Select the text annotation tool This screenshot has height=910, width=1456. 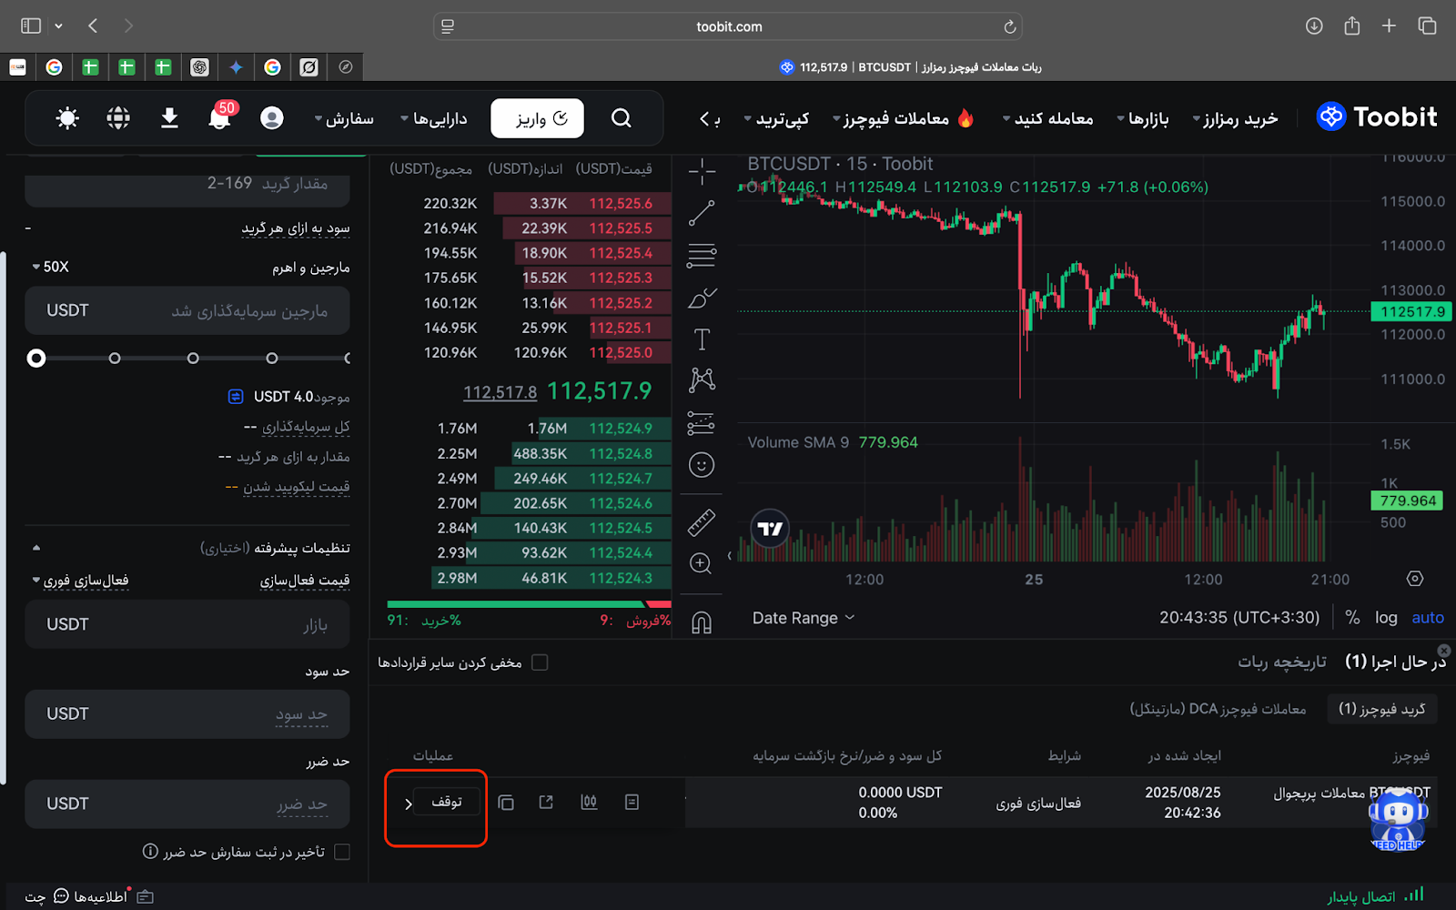pyautogui.click(x=702, y=339)
